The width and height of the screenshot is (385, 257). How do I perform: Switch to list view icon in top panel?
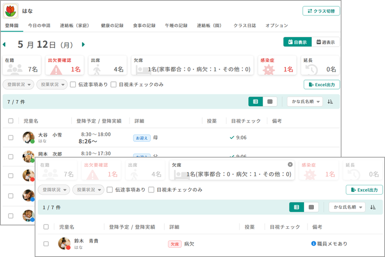[x=256, y=102]
